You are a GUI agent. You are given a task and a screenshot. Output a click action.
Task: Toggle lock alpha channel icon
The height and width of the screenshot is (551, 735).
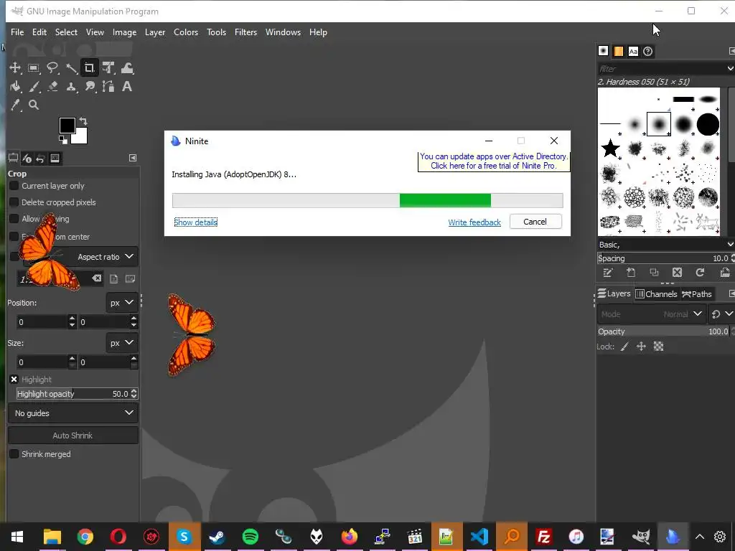click(659, 347)
